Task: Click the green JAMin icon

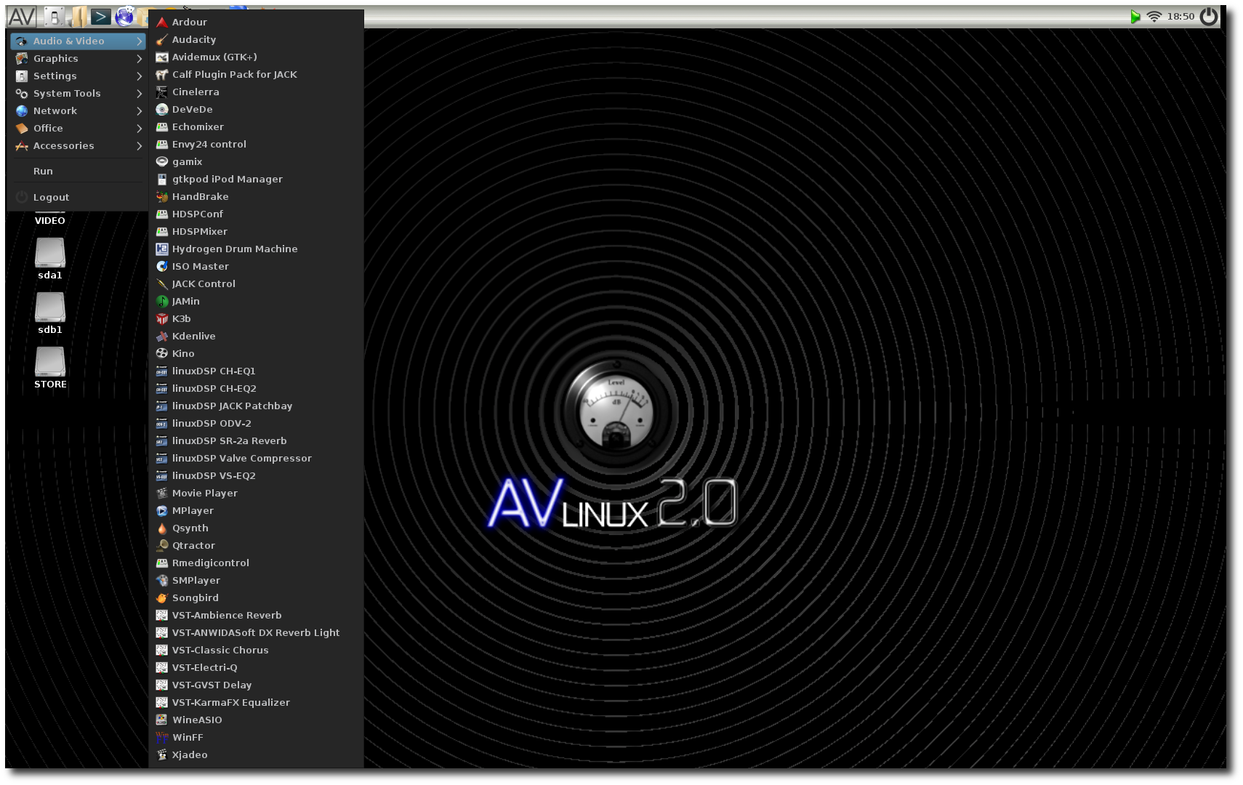Action: (x=162, y=302)
